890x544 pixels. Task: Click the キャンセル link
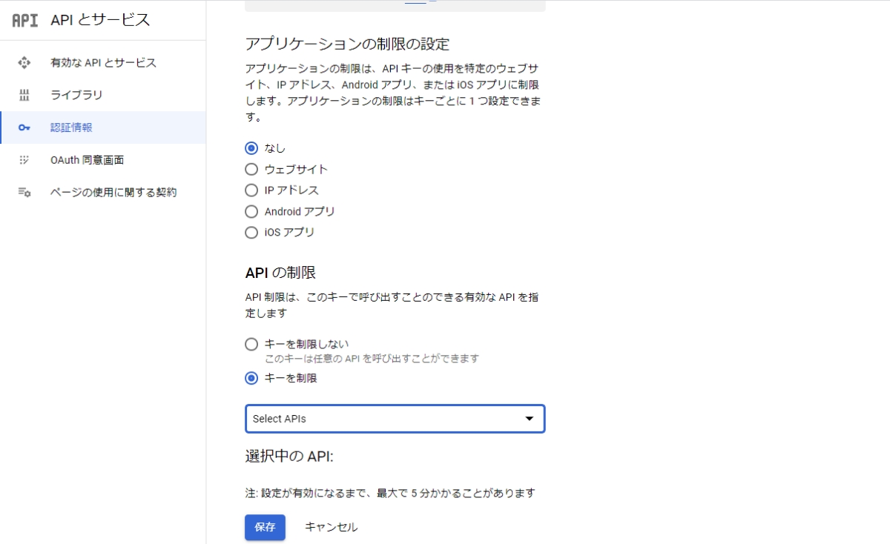(329, 527)
